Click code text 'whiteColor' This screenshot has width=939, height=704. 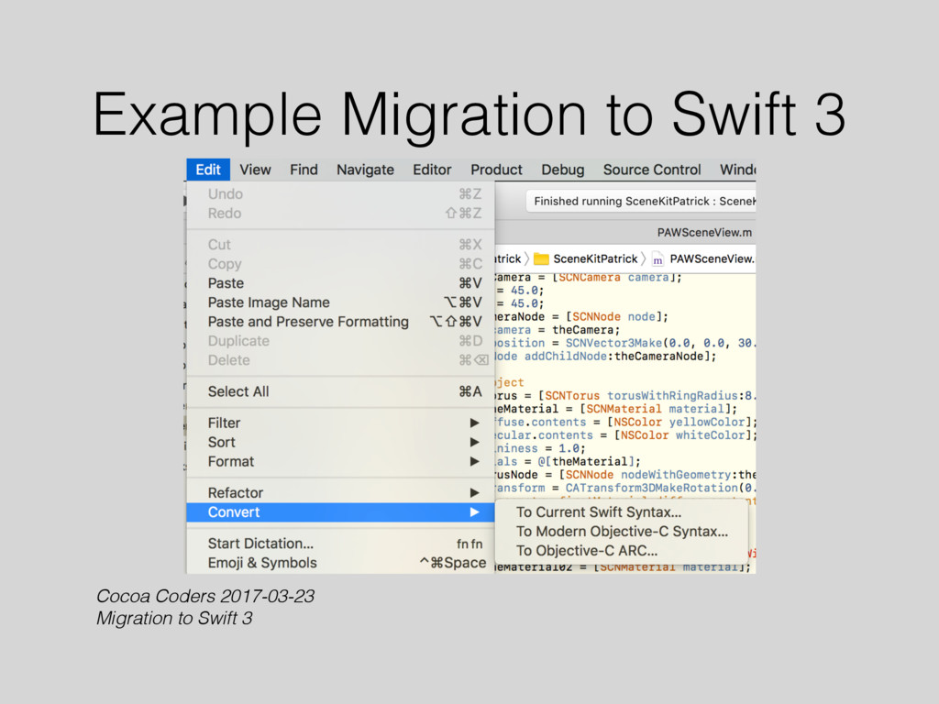click(711, 435)
